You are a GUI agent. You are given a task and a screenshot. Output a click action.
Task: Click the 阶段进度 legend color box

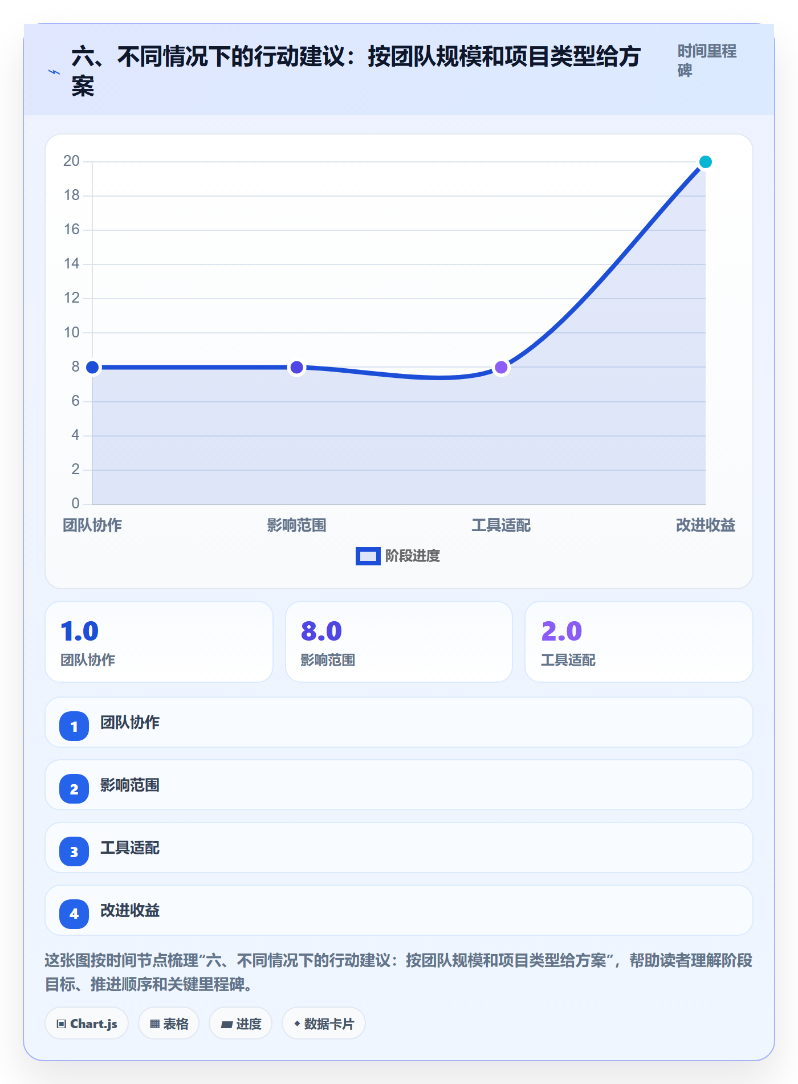pos(368,556)
